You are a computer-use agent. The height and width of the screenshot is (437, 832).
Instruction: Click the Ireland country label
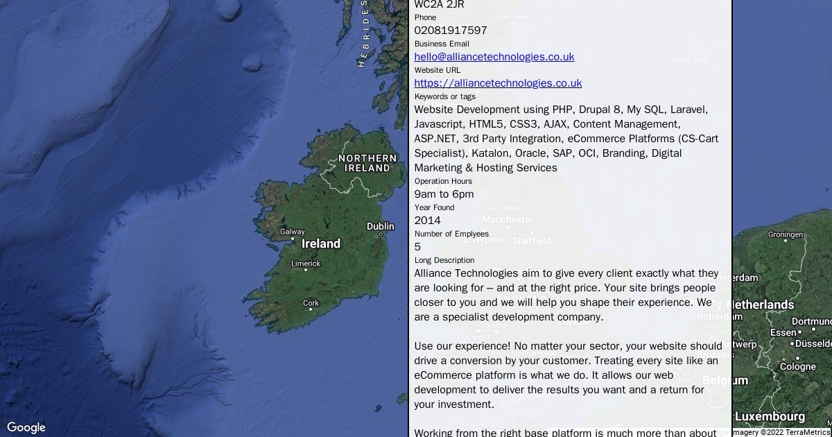321,243
